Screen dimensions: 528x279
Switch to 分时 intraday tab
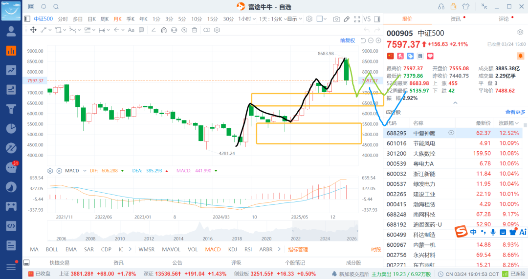[63, 19]
